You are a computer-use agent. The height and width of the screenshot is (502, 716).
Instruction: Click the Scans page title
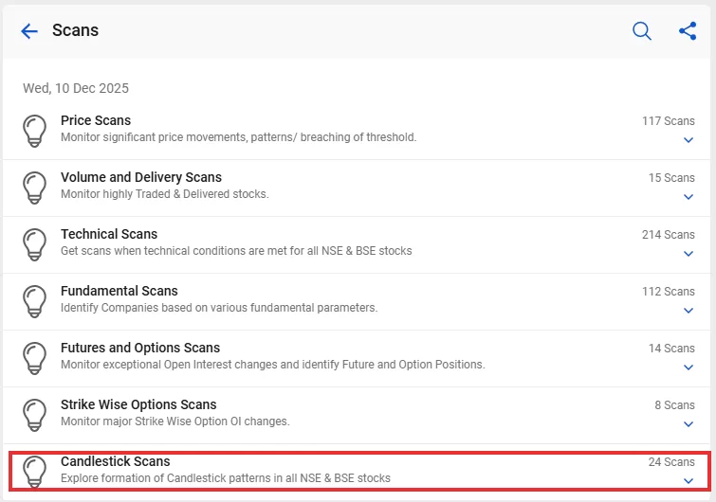(75, 30)
